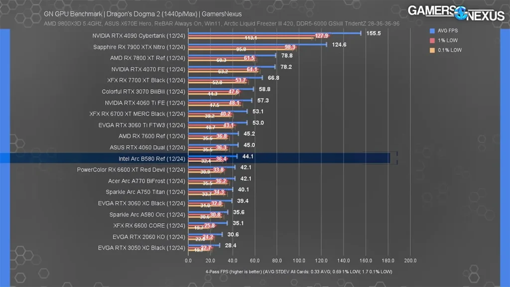Screen dimensions: 510x287
Task: Select the "Sapphire RX 7900 XTX Nitro (12/24)" label
Action: click(139, 47)
